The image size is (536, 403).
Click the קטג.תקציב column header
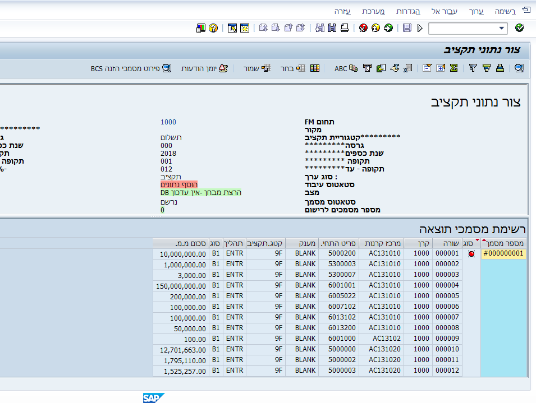point(265,243)
